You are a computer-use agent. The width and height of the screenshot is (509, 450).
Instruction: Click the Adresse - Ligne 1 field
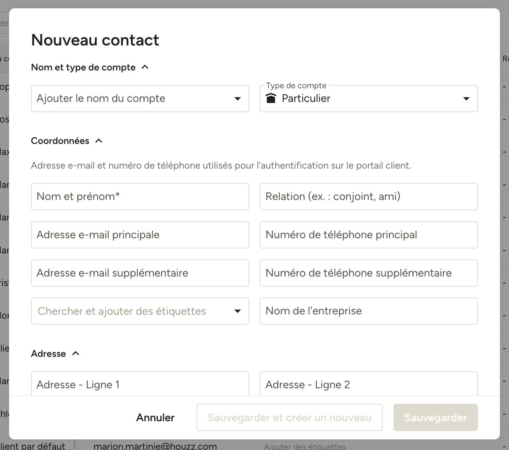click(140, 384)
